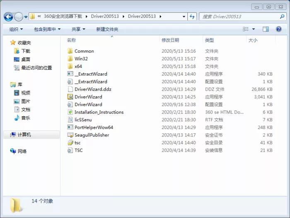This screenshot has height=218, width=290.
Task: Select the DriverWizard.ddz file icon
Action: pos(70,89)
